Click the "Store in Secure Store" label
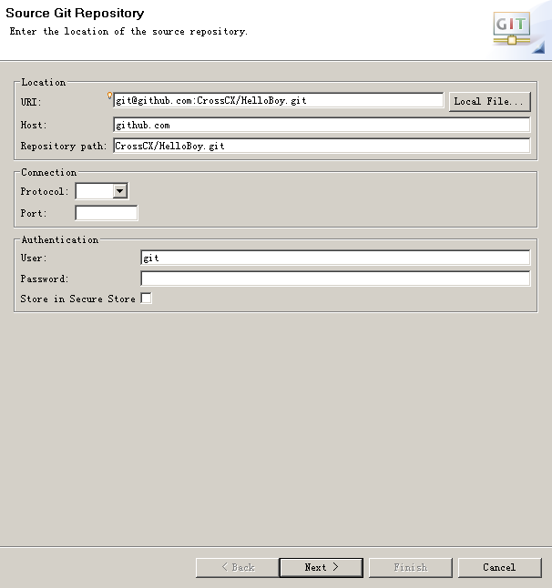Image resolution: width=552 pixels, height=588 pixels. pos(77,299)
